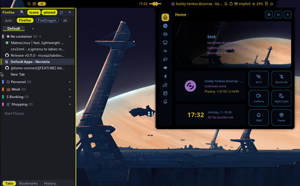Open the audio volume section in sidebar
The width and height of the screenshot is (300, 186).
[x=165, y=34]
